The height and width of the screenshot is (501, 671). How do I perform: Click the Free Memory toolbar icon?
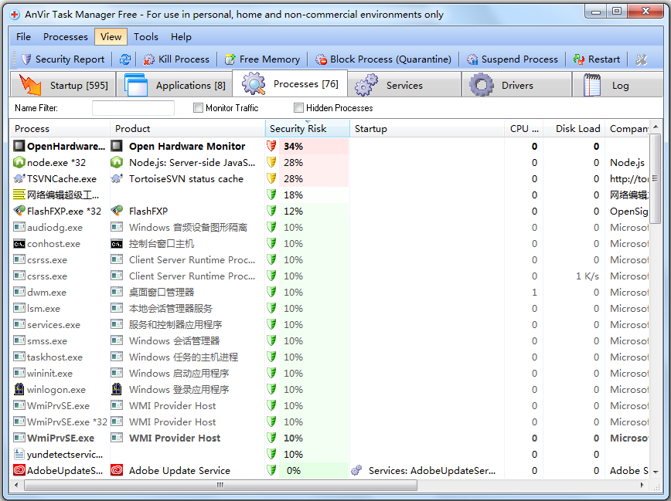(x=230, y=59)
